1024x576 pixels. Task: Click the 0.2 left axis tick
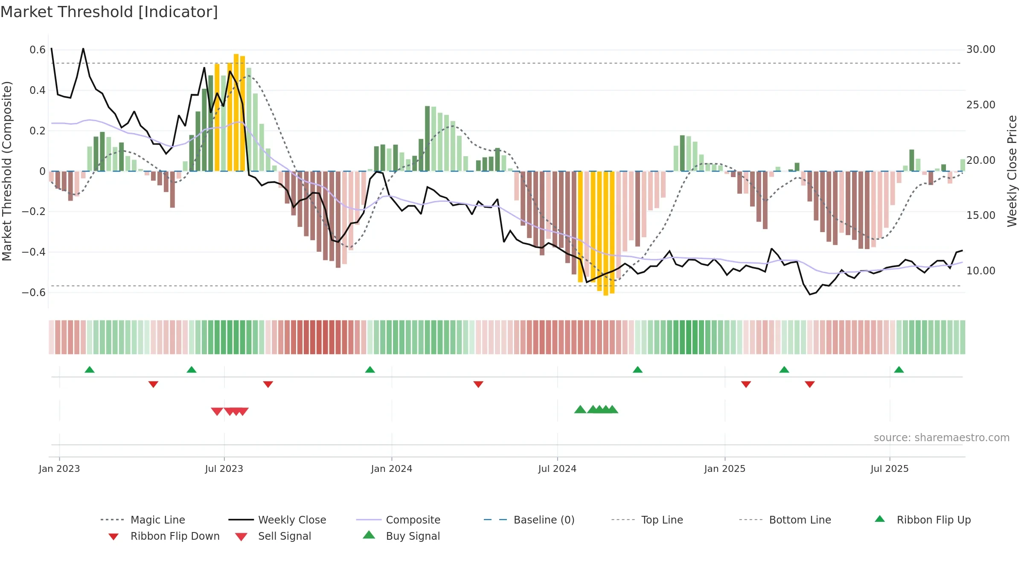[38, 131]
